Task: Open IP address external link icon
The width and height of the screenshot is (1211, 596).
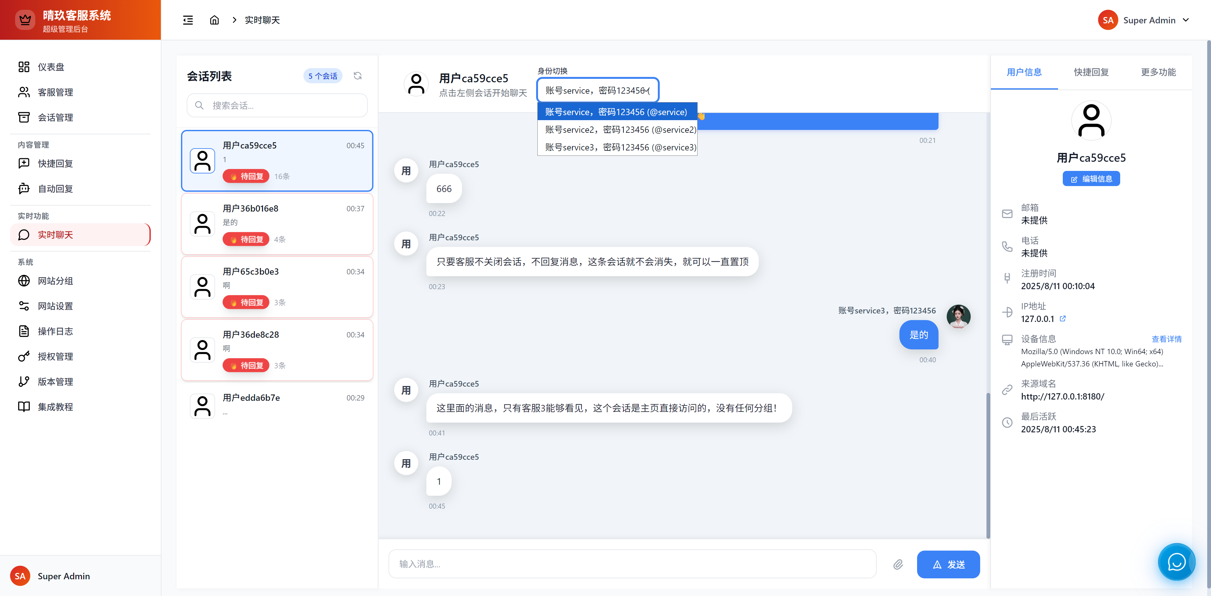Action: click(x=1062, y=319)
